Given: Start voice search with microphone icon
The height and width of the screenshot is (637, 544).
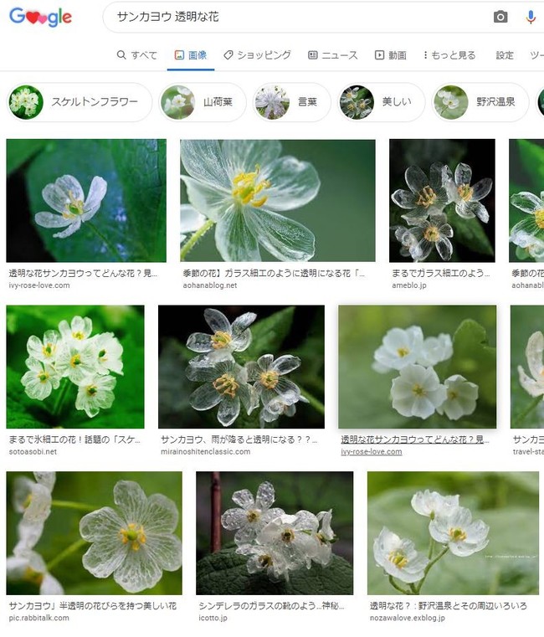Looking at the screenshot, I should [x=530, y=17].
